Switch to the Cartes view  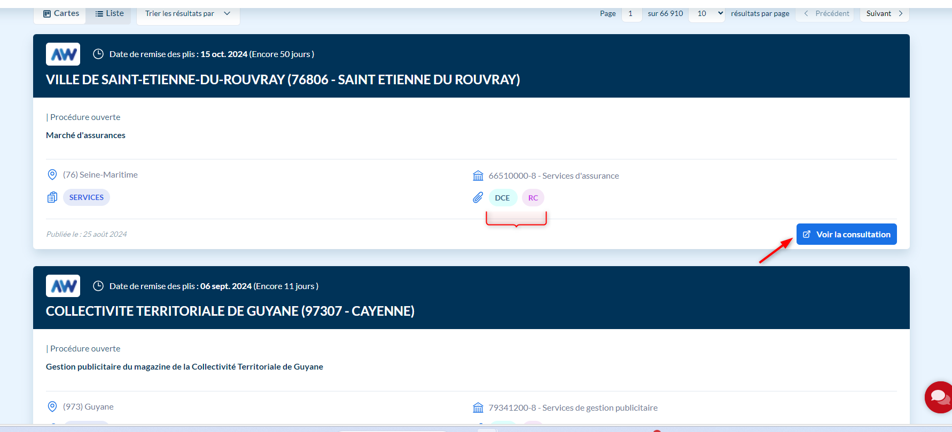pos(61,13)
